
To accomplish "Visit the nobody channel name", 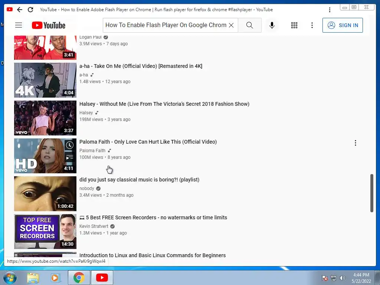I will coord(87,188).
